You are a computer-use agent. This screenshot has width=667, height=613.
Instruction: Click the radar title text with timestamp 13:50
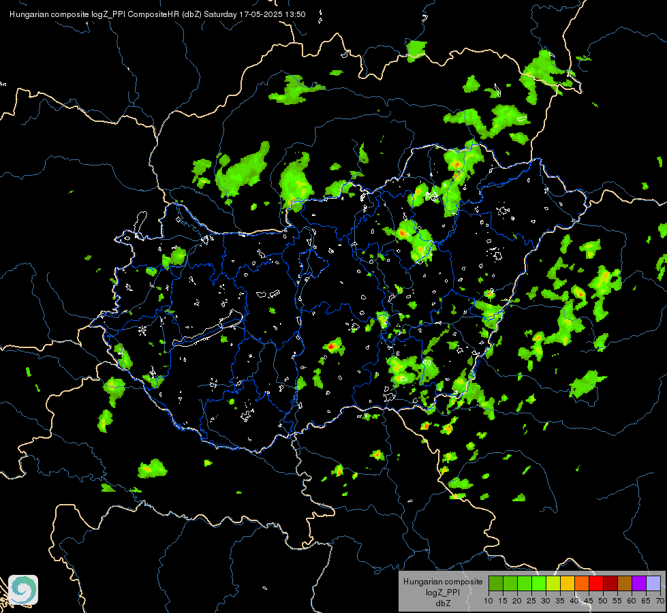(157, 14)
